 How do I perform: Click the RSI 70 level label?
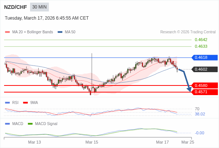(197, 109)
